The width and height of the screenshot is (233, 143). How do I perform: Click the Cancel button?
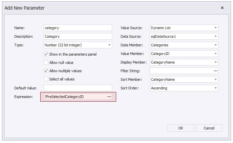pos(209,128)
